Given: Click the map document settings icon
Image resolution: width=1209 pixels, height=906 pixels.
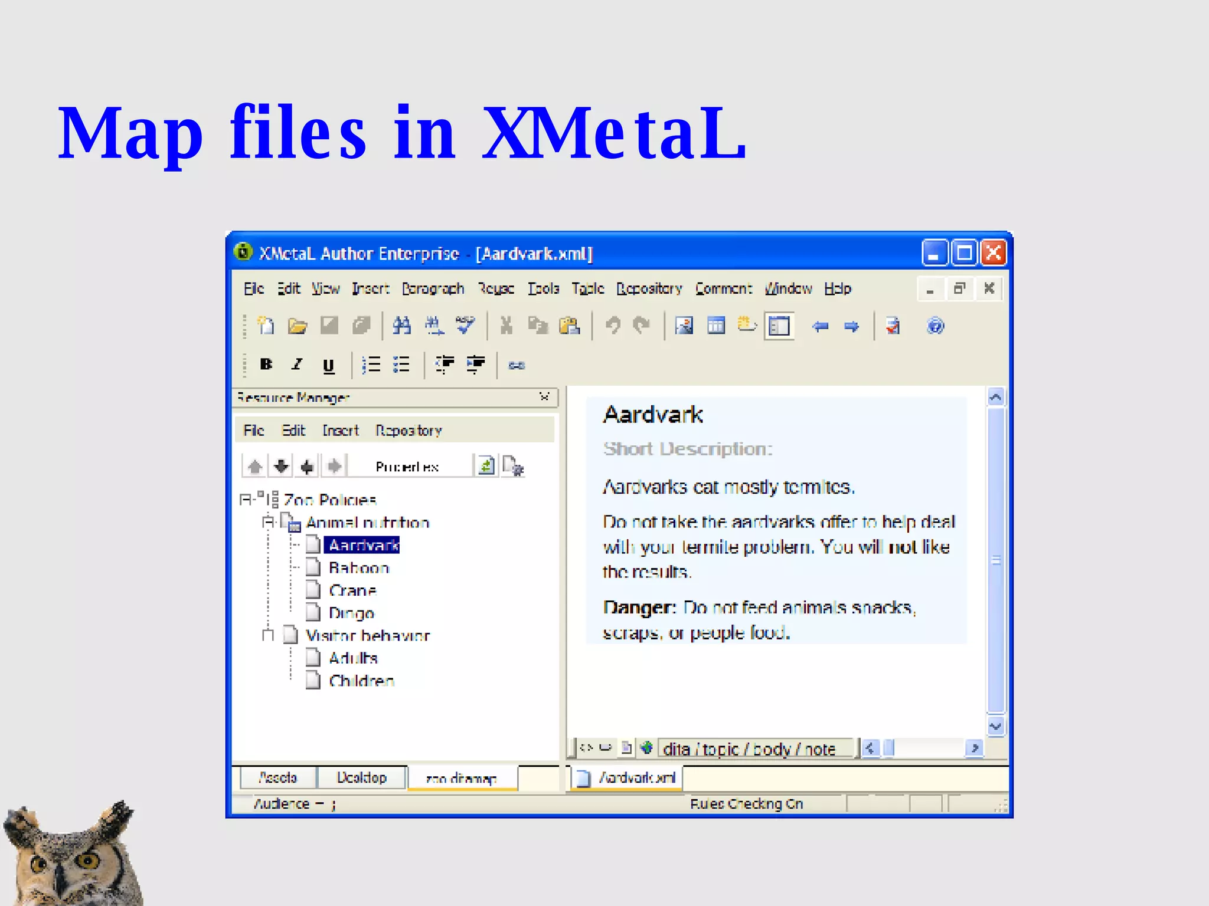Looking at the screenshot, I should click(513, 466).
